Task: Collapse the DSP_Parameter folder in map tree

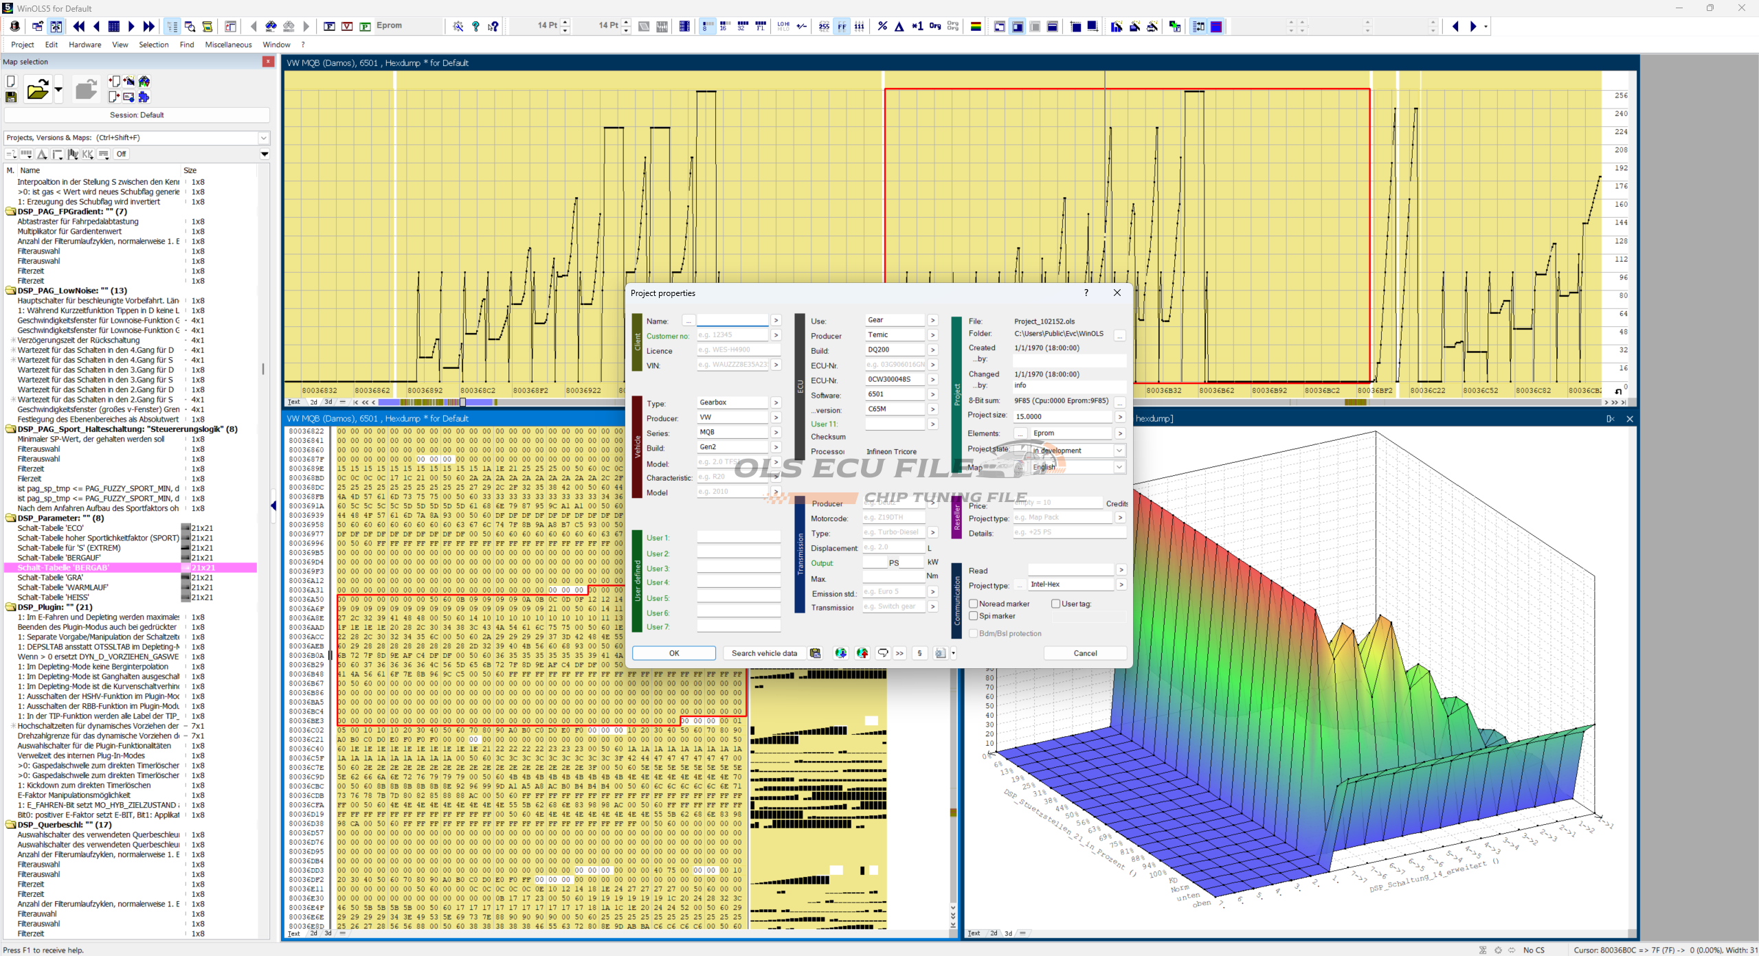Action: click(x=11, y=519)
